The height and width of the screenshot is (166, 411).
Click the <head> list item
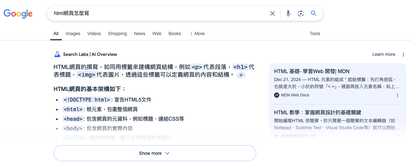pos(123,119)
